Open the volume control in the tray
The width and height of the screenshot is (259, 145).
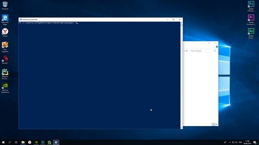(x=236, y=142)
